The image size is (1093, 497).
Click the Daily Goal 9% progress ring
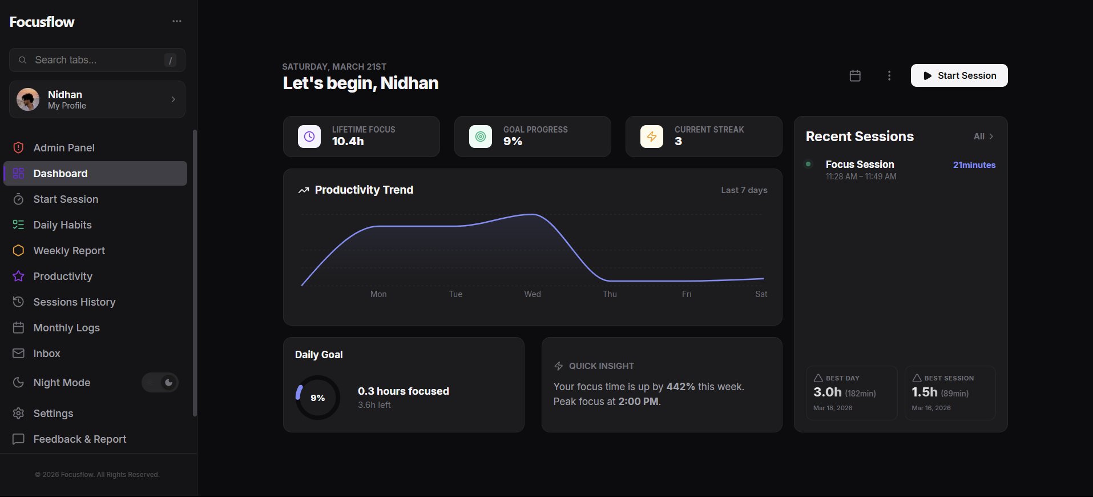[317, 398]
